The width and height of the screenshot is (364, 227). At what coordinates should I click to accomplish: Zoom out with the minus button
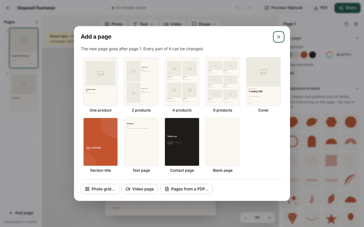[x=246, y=218]
